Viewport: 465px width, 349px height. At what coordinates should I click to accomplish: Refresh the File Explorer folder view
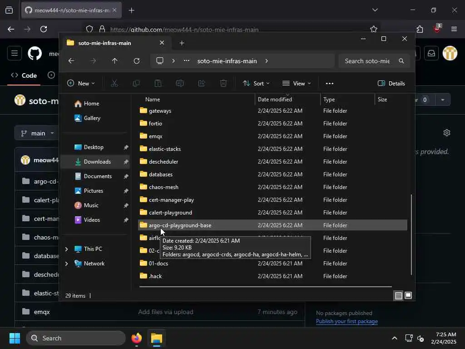(136, 61)
